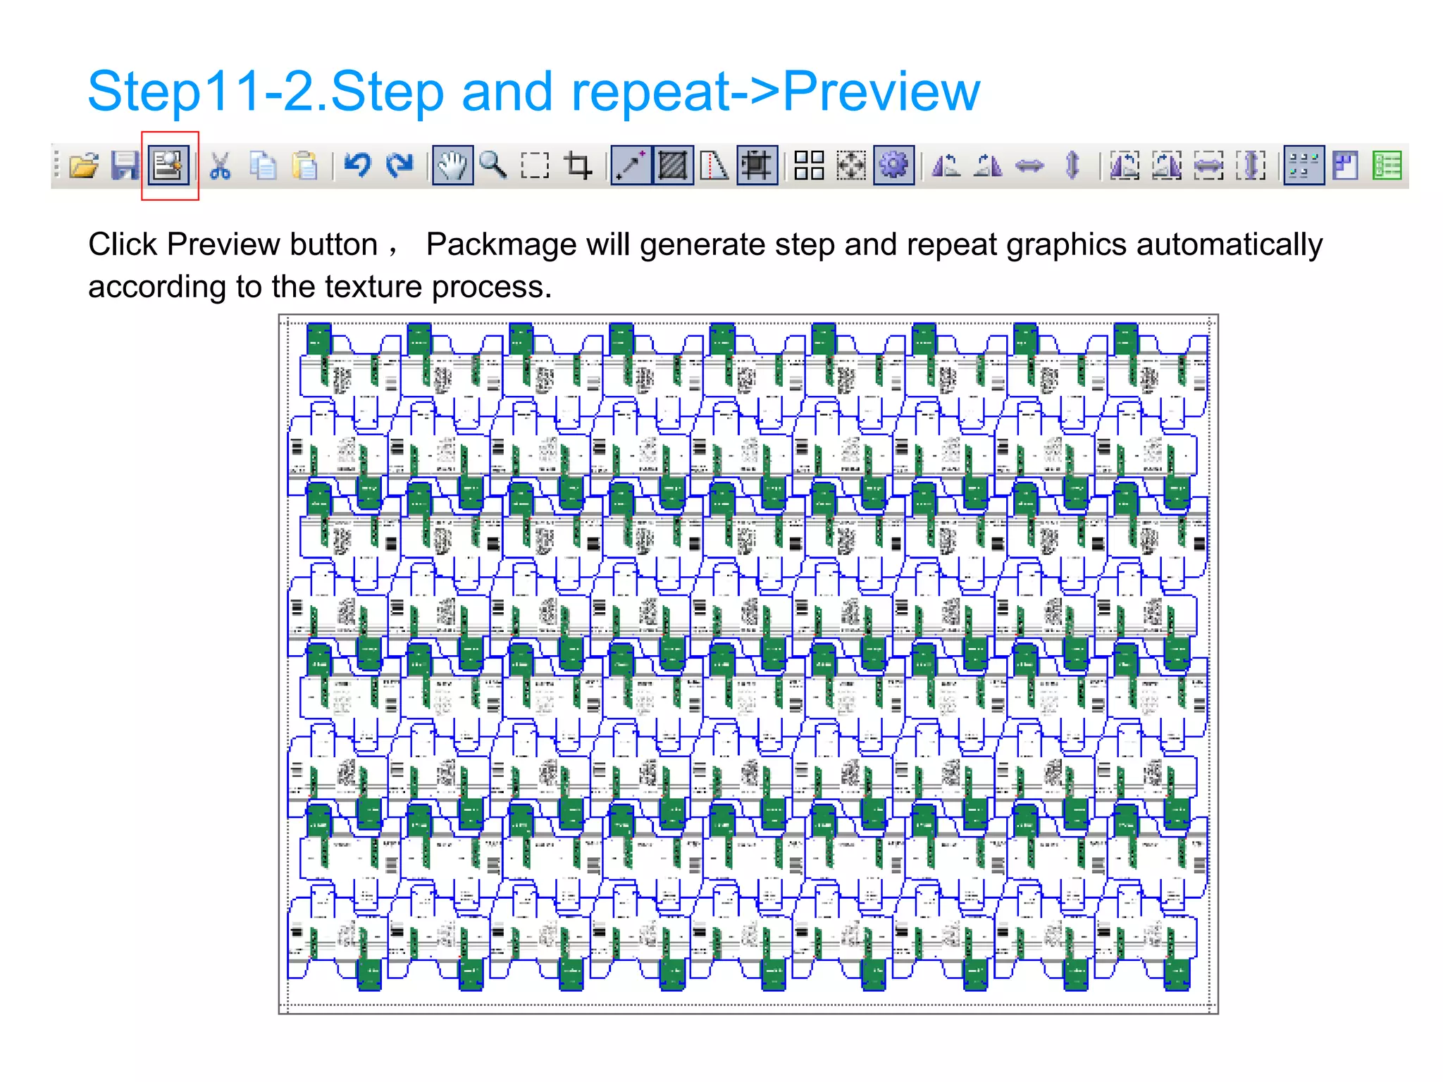
Task: Select the dashed rectangle selection tool
Action: tap(535, 166)
